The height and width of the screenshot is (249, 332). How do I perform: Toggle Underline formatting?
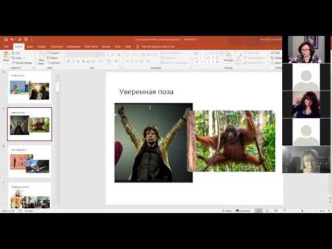[78, 62]
